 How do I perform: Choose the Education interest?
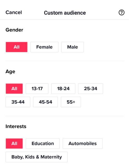click(x=43, y=144)
